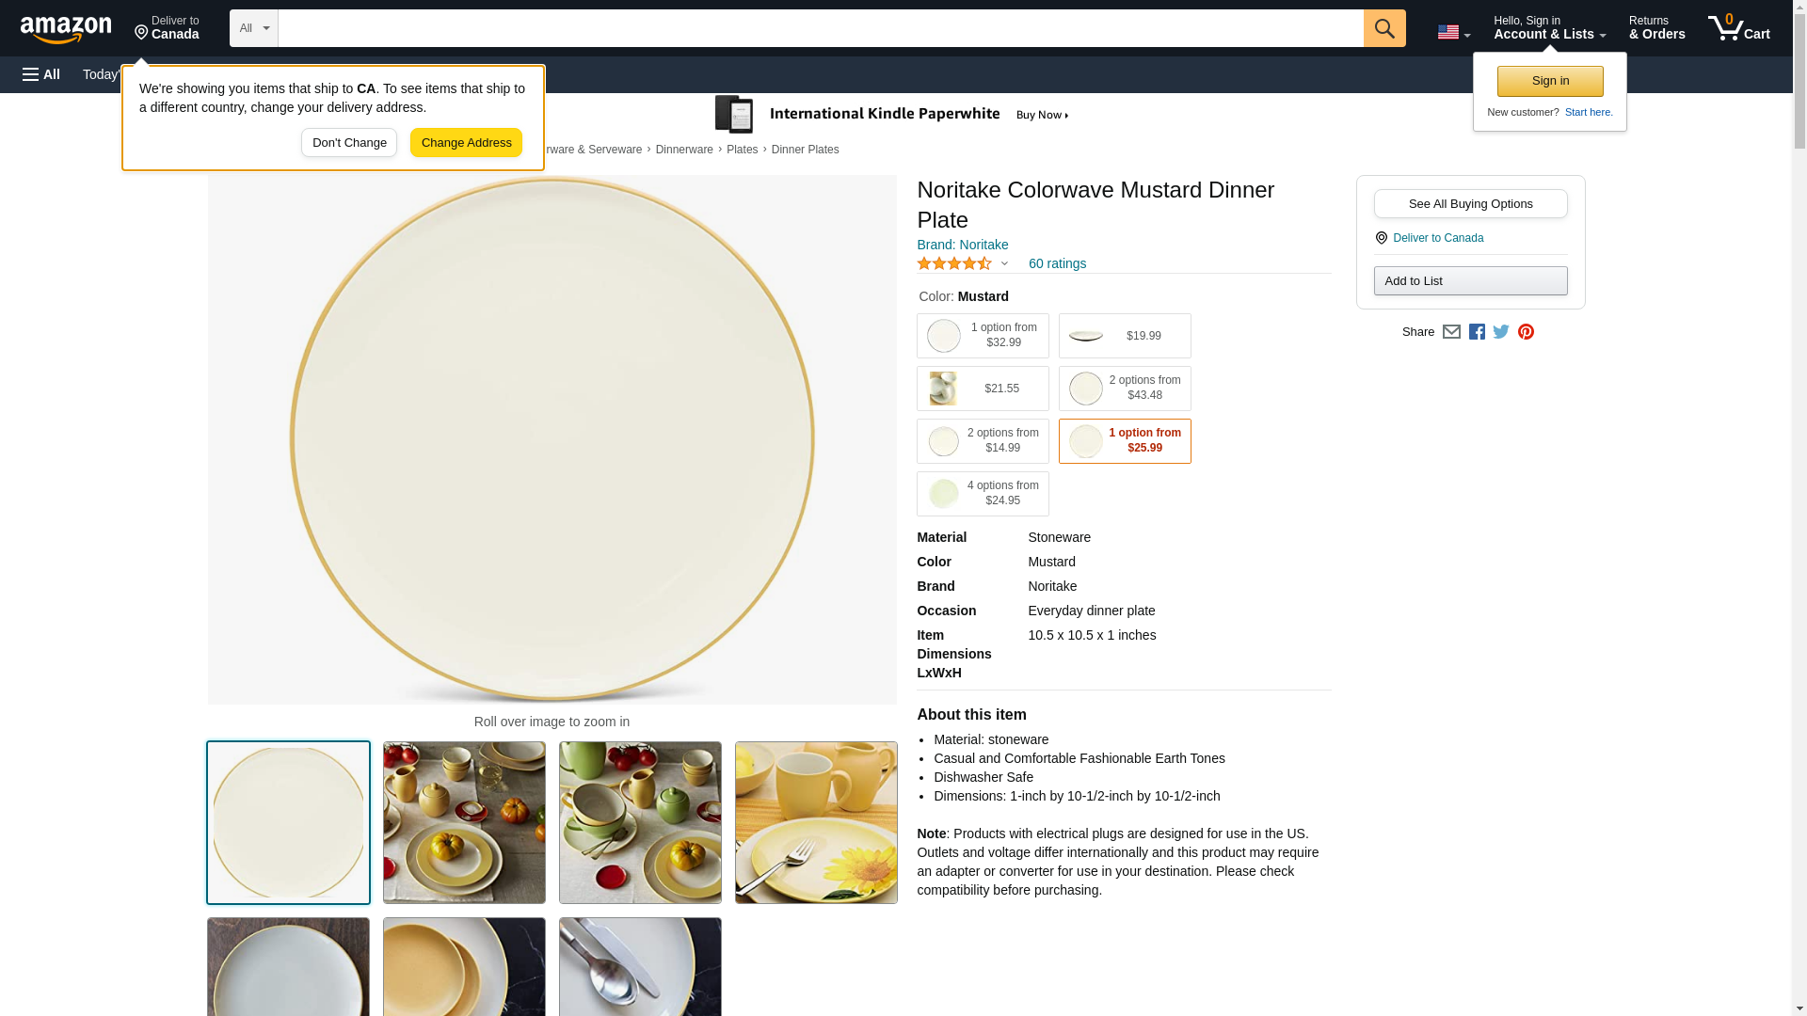Expand the star rating breakdown
This screenshot has width=1807, height=1016.
[1004, 264]
